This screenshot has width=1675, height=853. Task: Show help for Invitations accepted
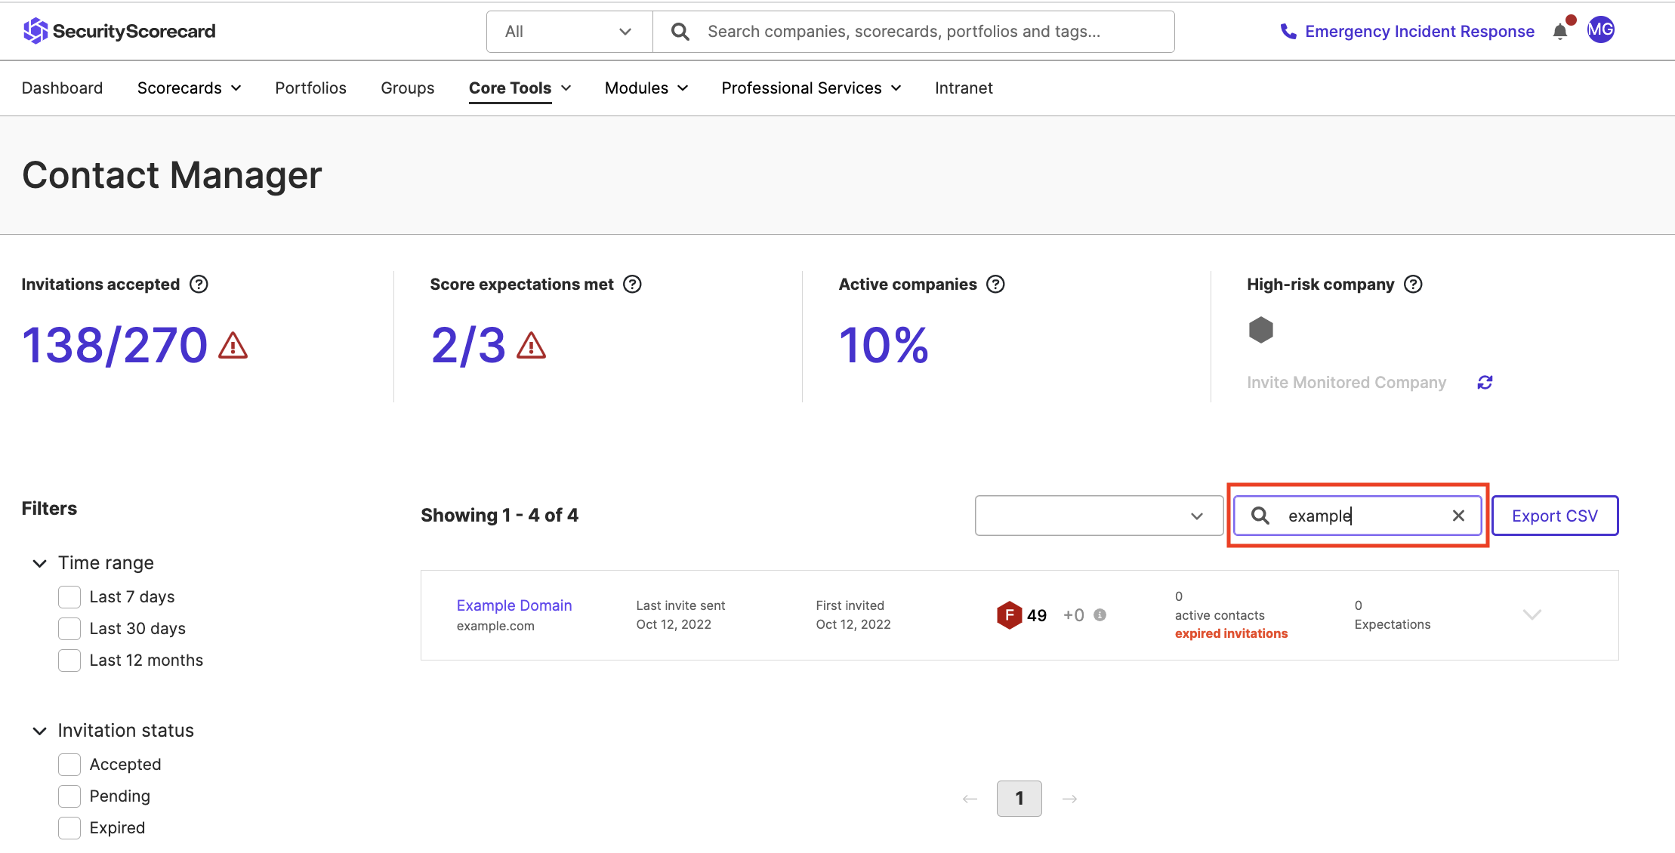[x=199, y=285]
